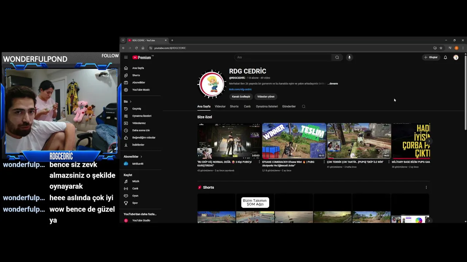467x262 pixels.
Task: Click the YouTube Premium logo
Action: tap(142, 57)
